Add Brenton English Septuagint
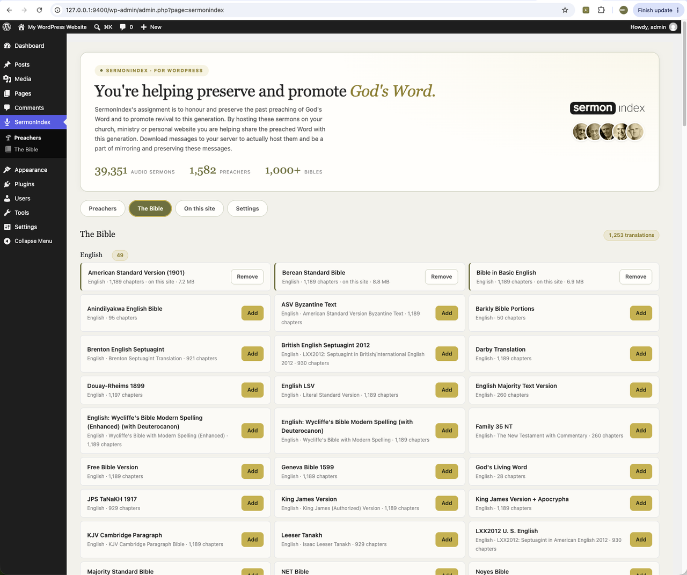The image size is (687, 575). (x=252, y=354)
